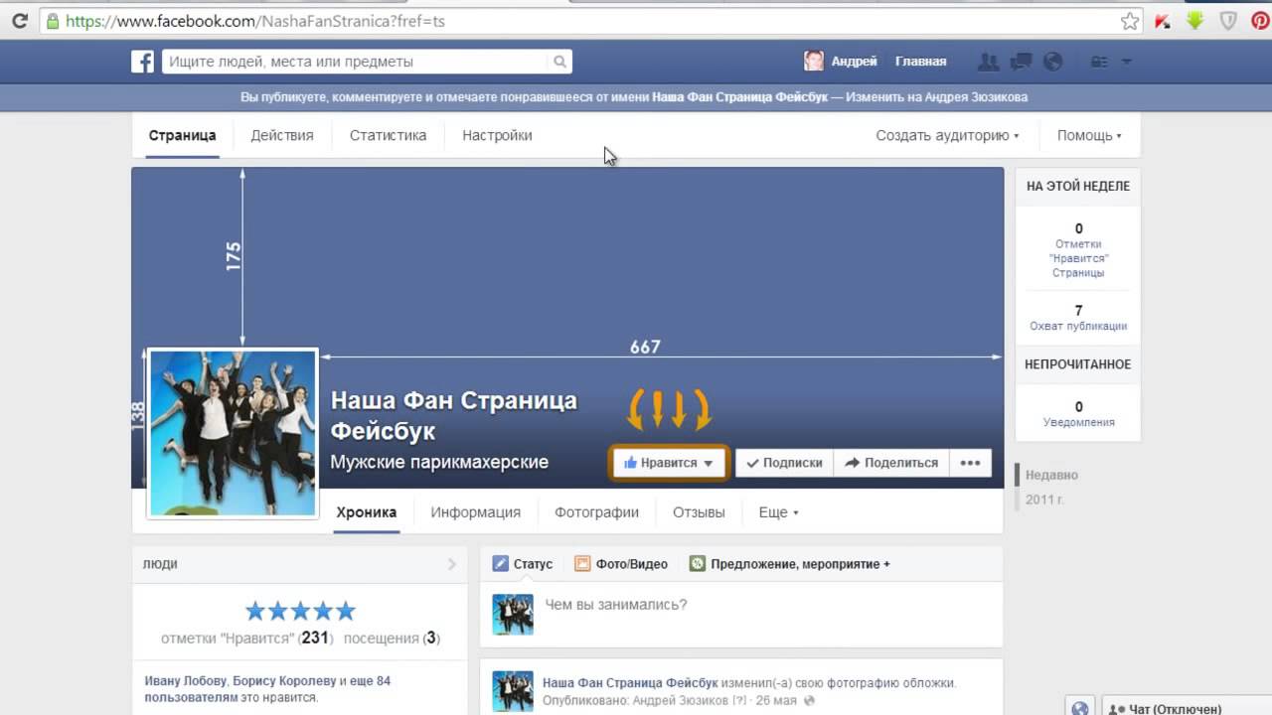Click the post audience globe icon
Image resolution: width=1272 pixels, height=715 pixels.
(x=809, y=700)
